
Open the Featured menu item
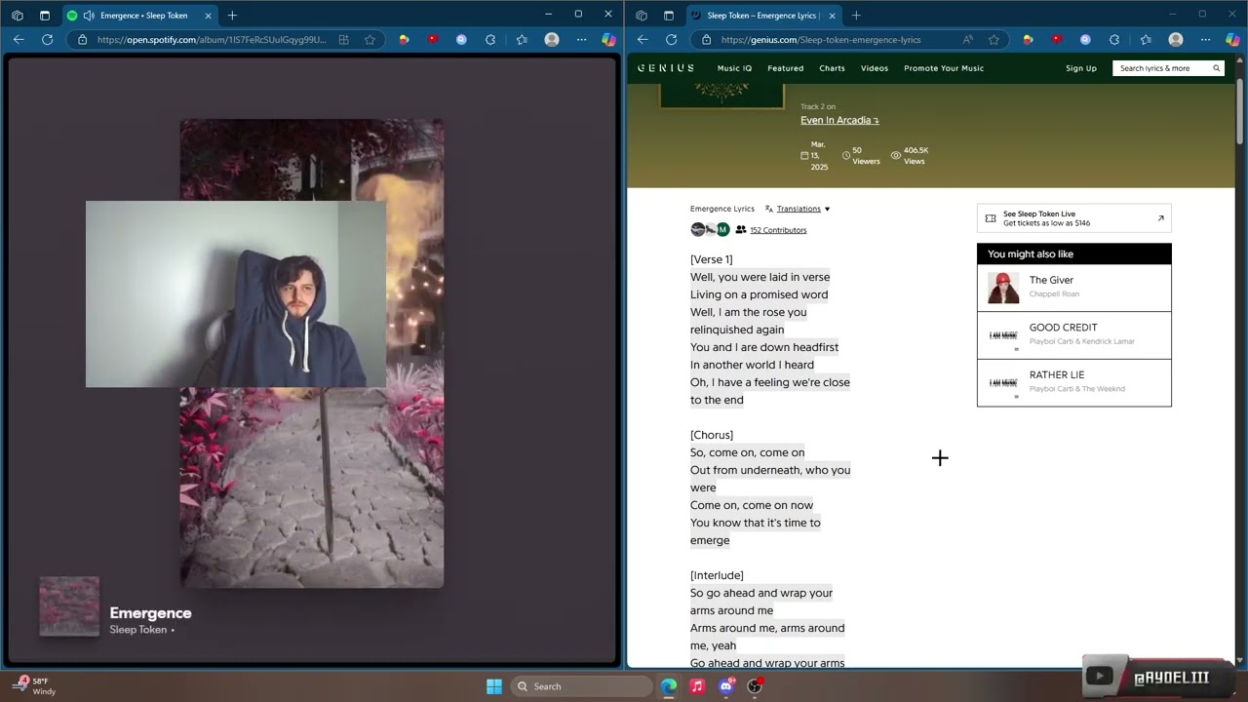click(785, 68)
